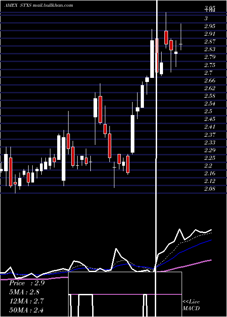Select the 2.45 price axis label
Screen dimensions: 227x317
(210, 119)
